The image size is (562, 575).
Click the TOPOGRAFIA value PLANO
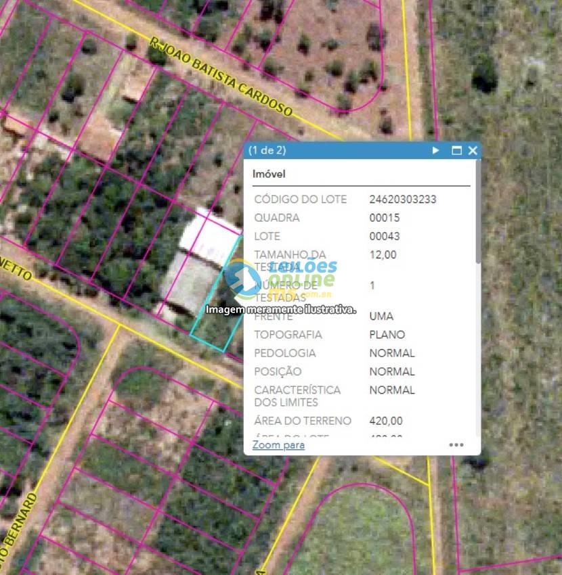[x=387, y=335]
